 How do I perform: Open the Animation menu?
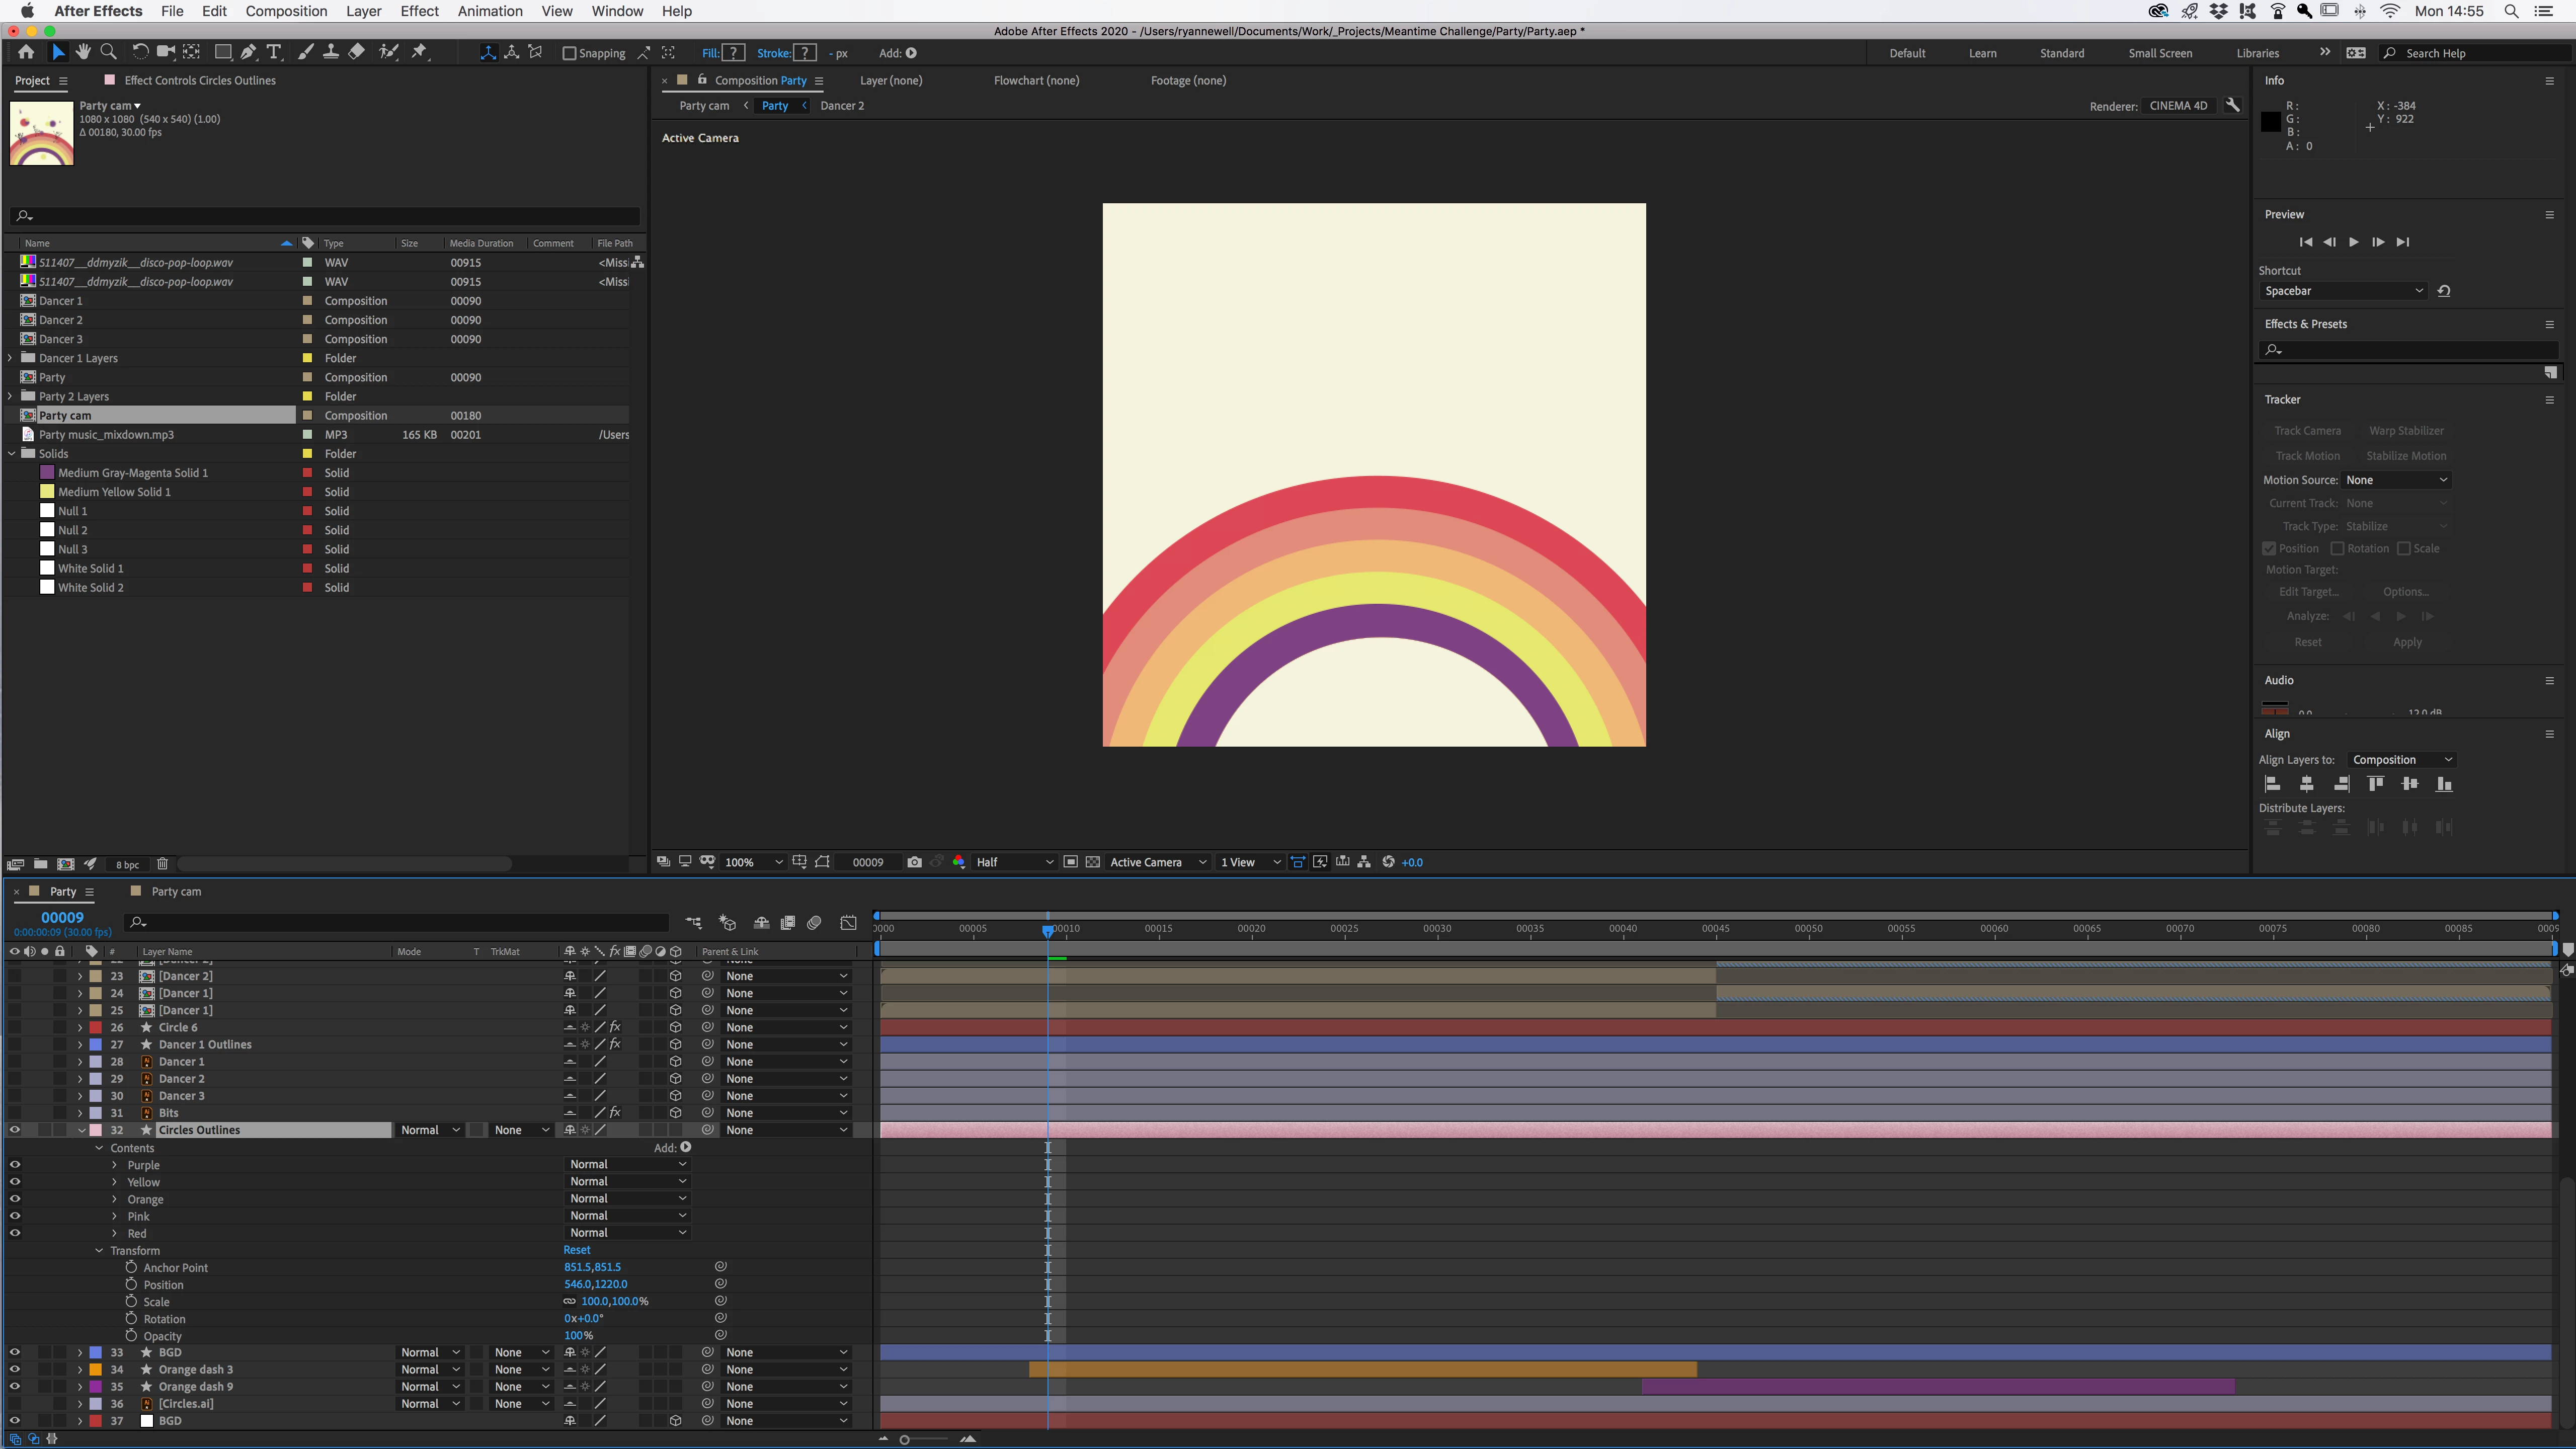click(x=489, y=11)
